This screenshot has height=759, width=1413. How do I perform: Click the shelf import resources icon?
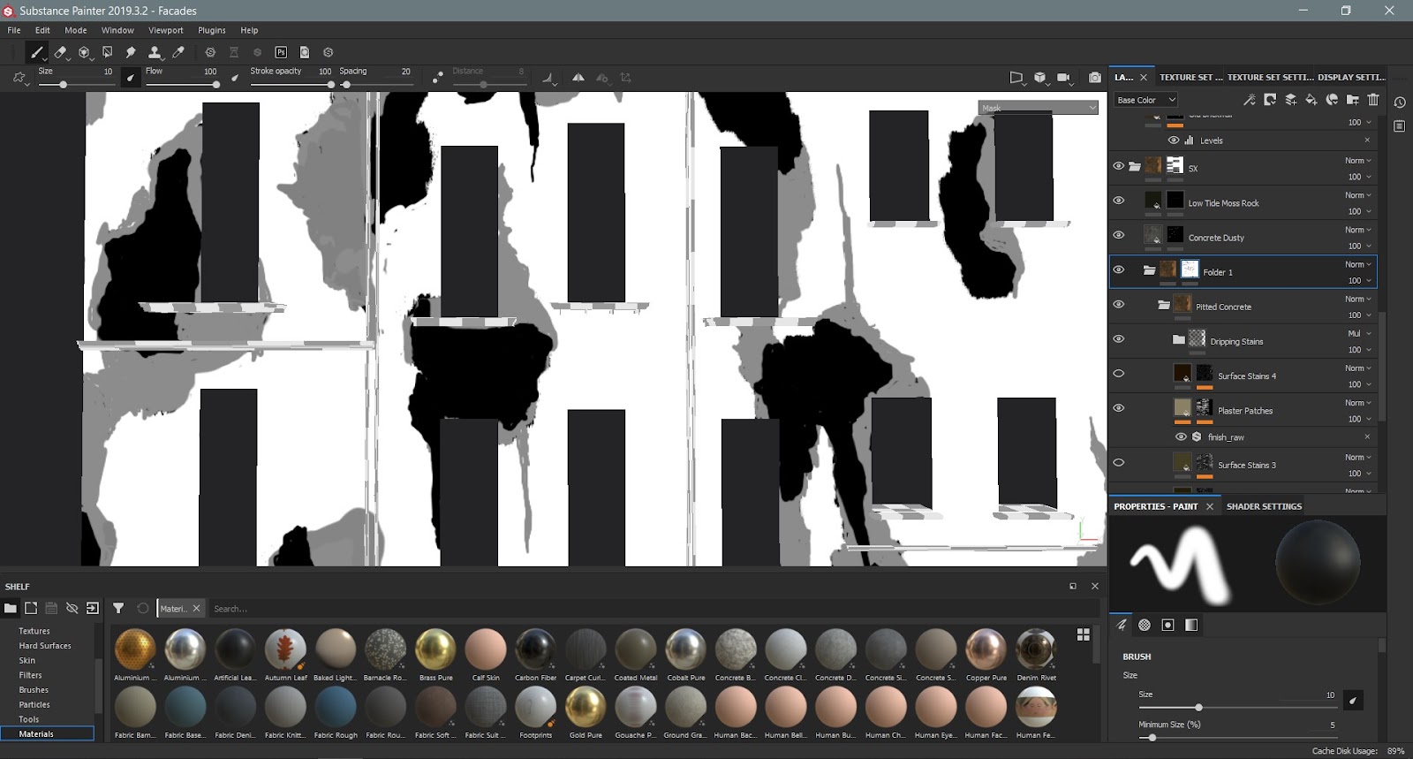click(92, 608)
